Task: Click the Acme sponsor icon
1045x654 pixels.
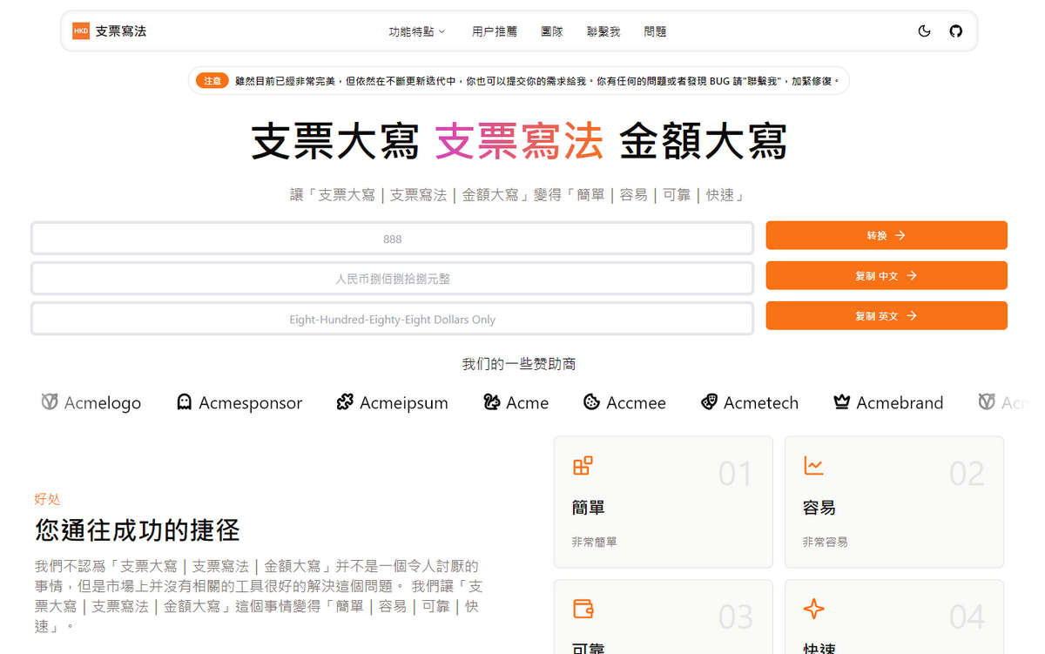Action: (492, 402)
